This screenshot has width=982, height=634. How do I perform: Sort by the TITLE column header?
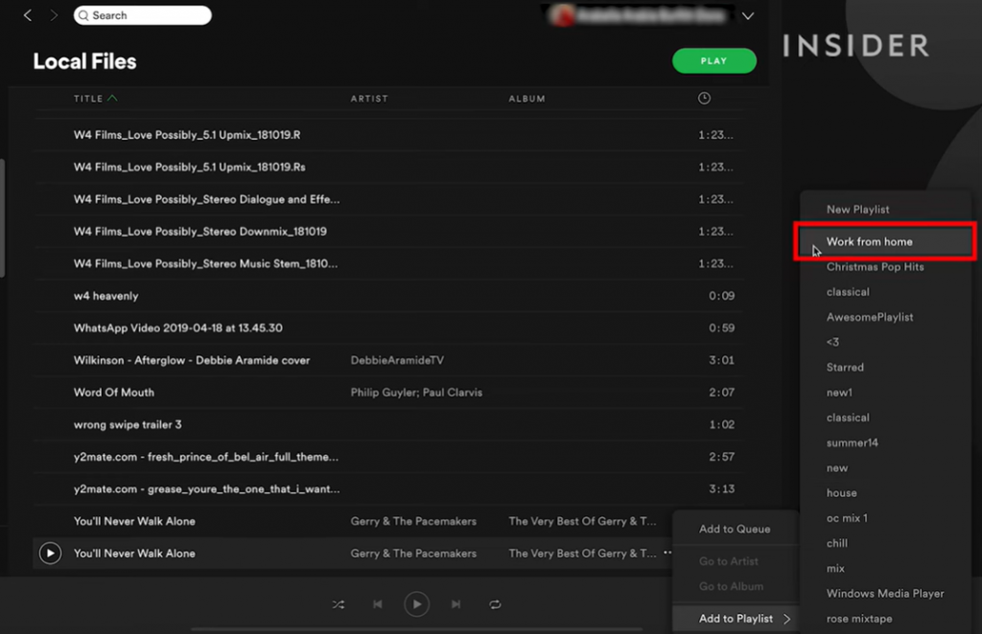pos(95,98)
